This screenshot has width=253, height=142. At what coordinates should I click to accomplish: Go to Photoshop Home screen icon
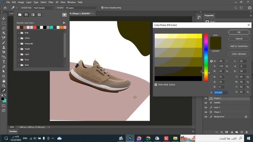tap(5, 8)
